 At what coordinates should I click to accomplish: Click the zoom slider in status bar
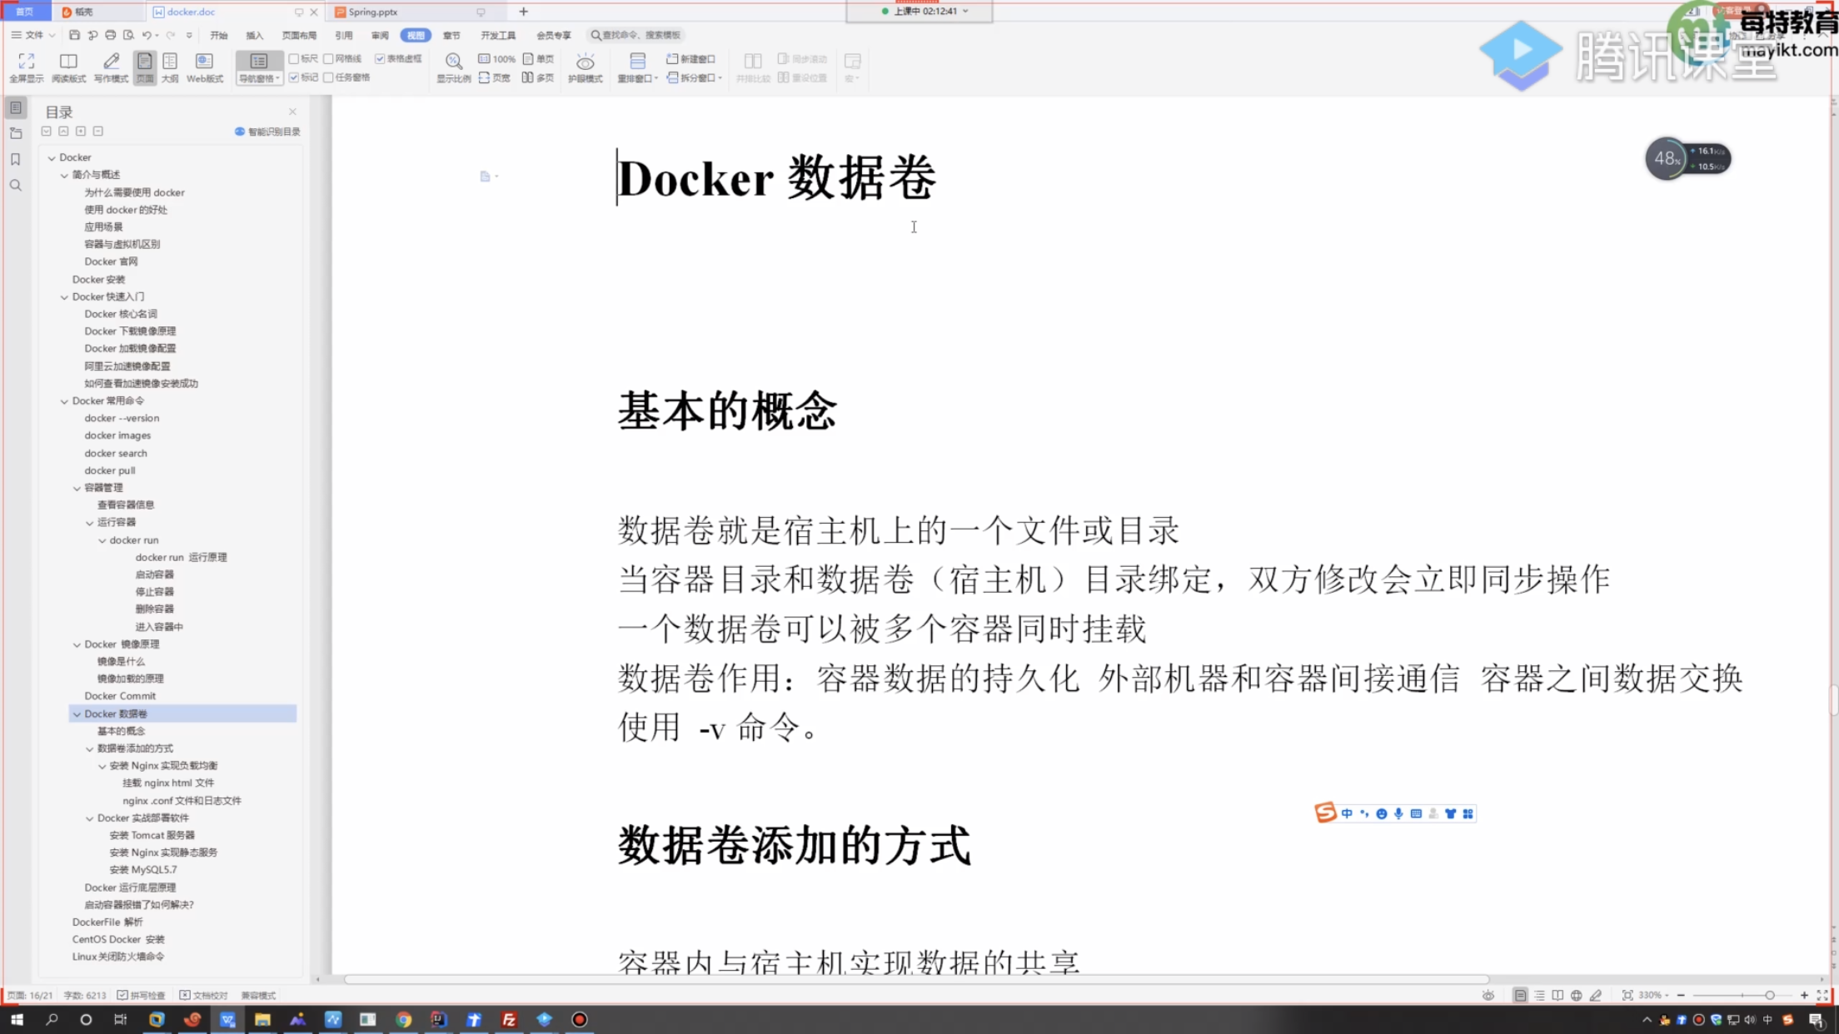[1769, 996]
